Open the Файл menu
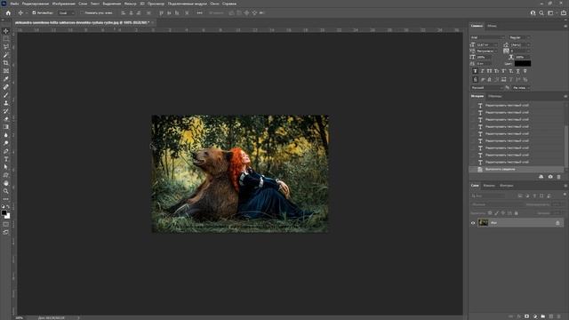The width and height of the screenshot is (569, 320). pos(14,4)
